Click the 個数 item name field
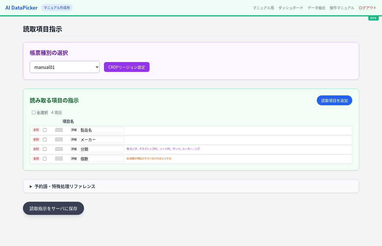Screen dimensions: 382x246 pyautogui.click(x=102, y=159)
